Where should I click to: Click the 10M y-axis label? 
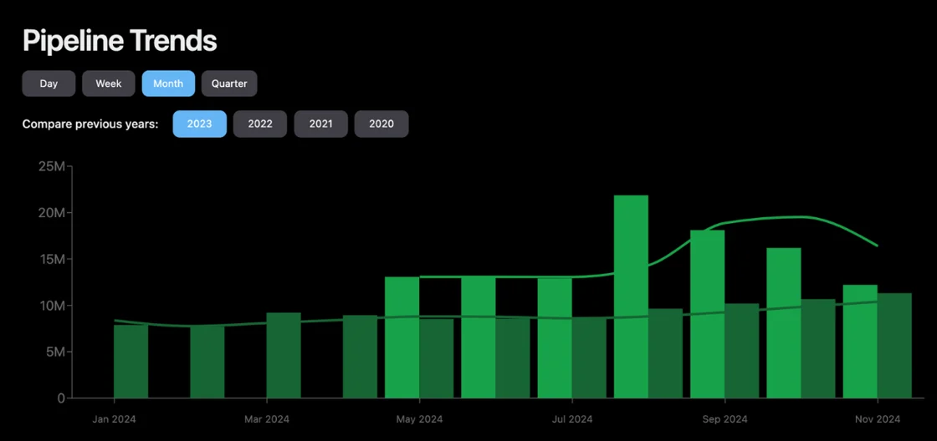point(51,306)
